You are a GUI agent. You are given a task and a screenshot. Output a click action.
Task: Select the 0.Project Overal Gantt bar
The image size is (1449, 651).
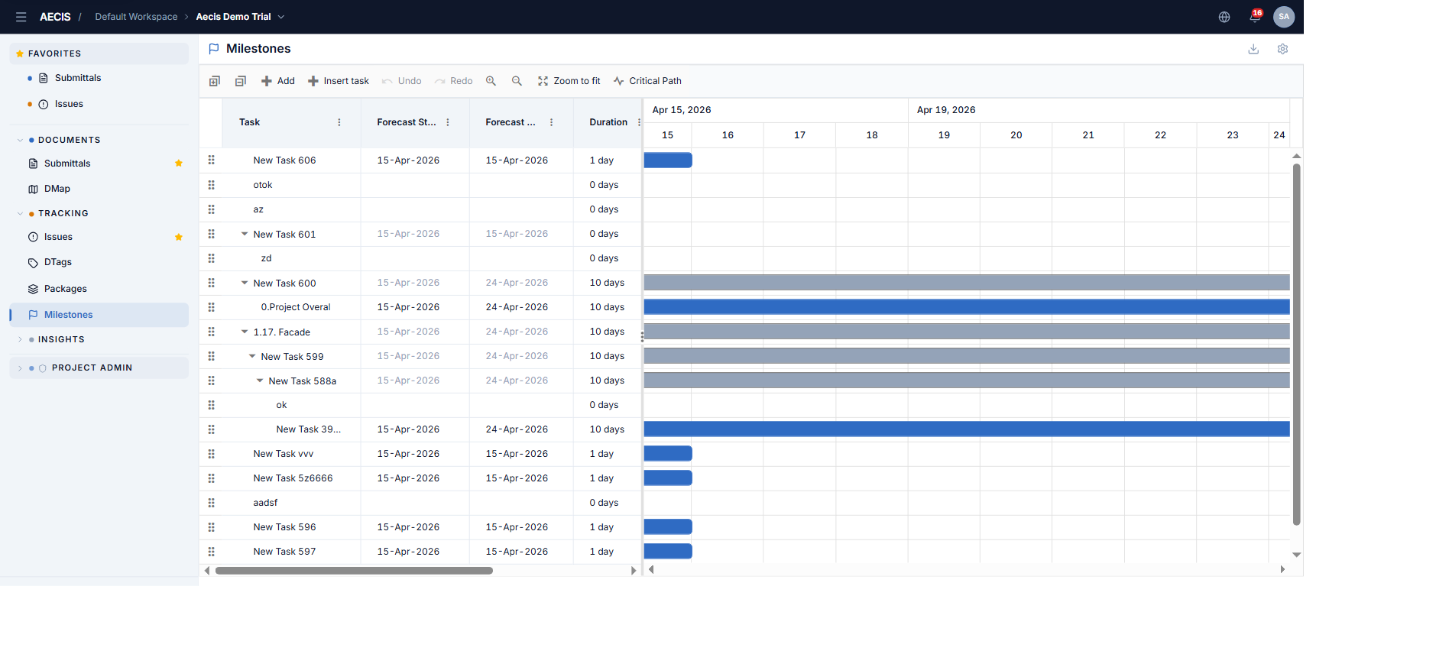click(967, 307)
